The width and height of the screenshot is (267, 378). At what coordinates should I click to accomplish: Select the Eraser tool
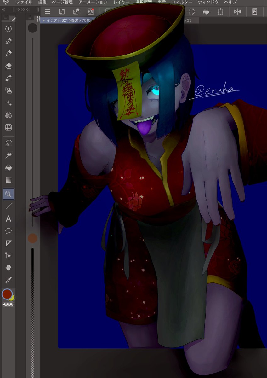[x=9, y=66]
